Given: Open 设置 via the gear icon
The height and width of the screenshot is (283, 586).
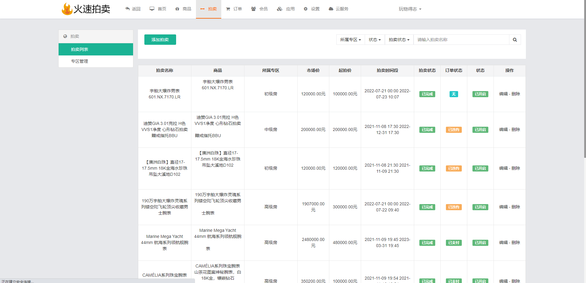Looking at the screenshot, I should [x=306, y=9].
